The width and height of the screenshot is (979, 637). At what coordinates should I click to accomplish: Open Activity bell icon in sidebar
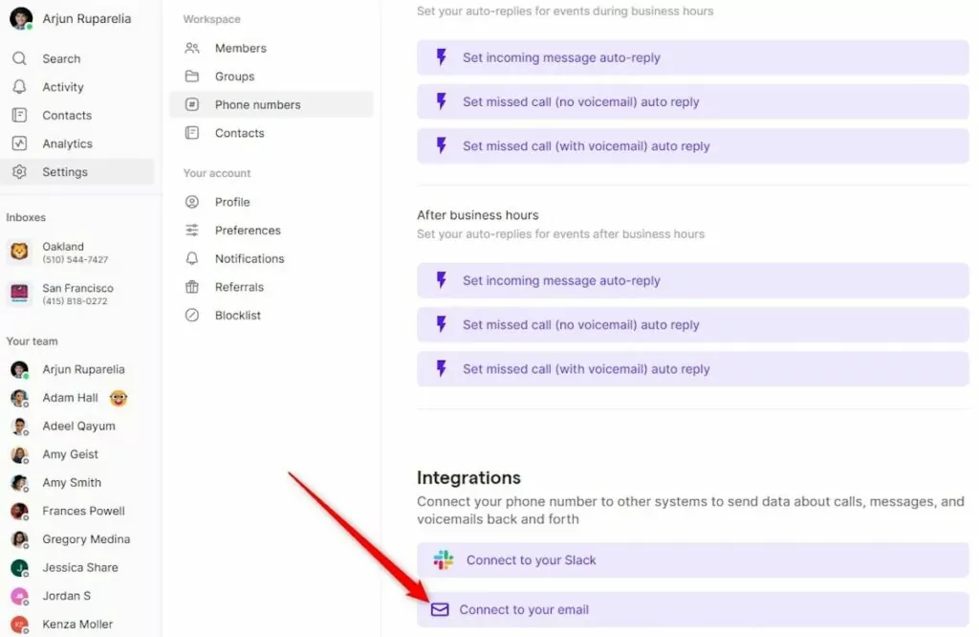(x=19, y=87)
